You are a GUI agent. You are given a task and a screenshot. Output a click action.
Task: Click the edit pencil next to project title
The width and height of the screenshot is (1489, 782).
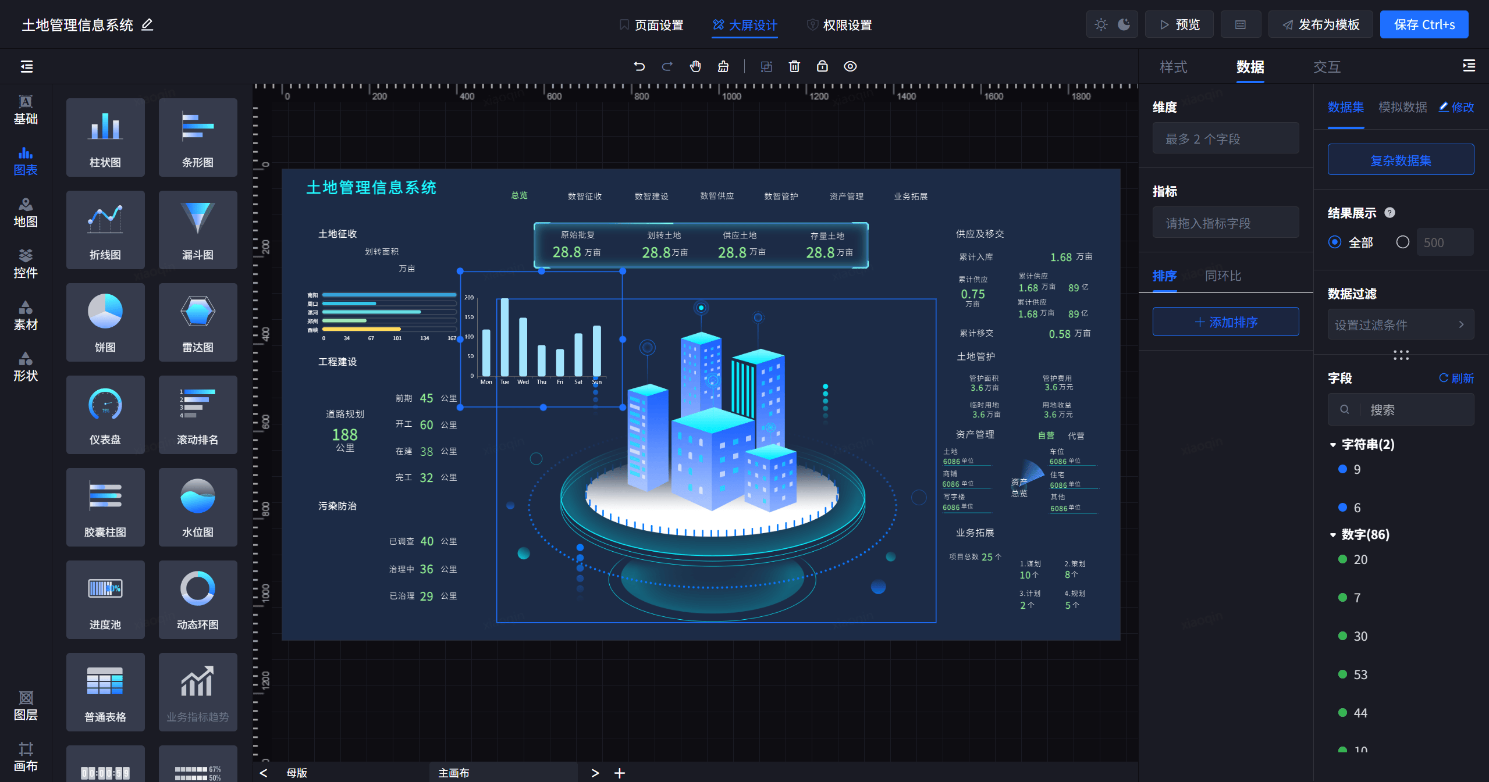pyautogui.click(x=147, y=24)
